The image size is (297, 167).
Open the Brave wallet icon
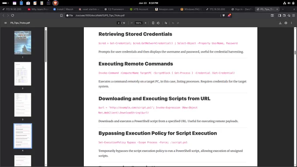point(284,16)
